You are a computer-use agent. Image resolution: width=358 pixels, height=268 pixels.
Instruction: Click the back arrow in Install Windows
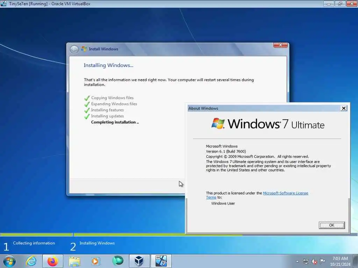tap(74, 49)
